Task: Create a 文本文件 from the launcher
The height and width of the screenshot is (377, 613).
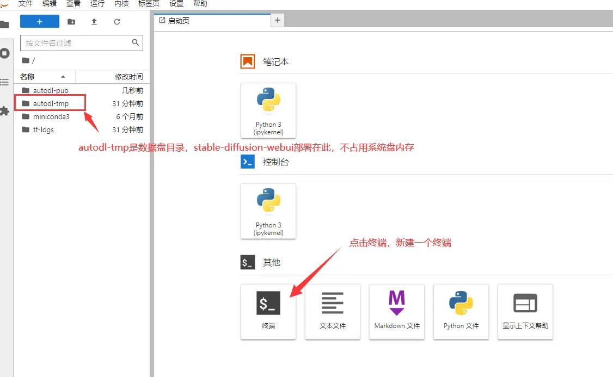Action: (332, 312)
